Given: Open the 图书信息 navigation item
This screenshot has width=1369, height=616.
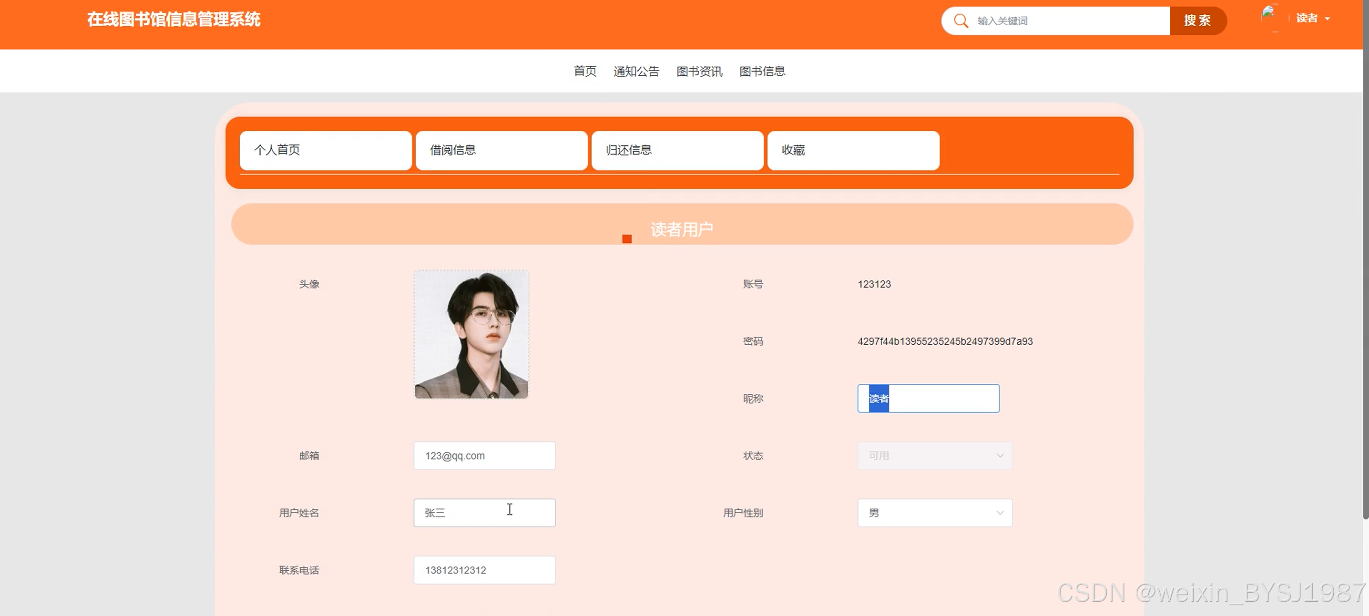Looking at the screenshot, I should tap(762, 71).
